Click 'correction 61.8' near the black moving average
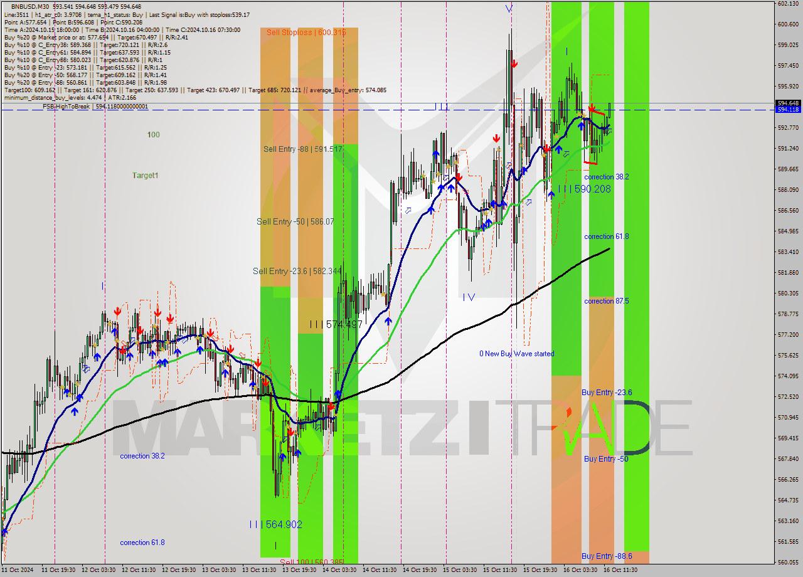The width and height of the screenshot is (803, 577). [x=607, y=236]
